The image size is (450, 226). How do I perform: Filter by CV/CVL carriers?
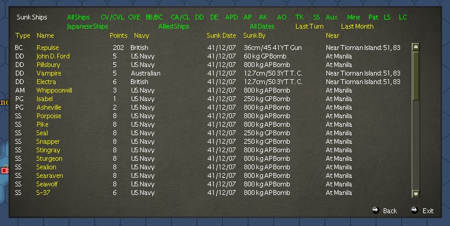112,17
